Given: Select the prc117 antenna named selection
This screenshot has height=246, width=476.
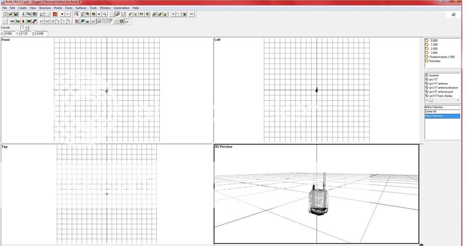Looking at the screenshot, I should coord(438,84).
